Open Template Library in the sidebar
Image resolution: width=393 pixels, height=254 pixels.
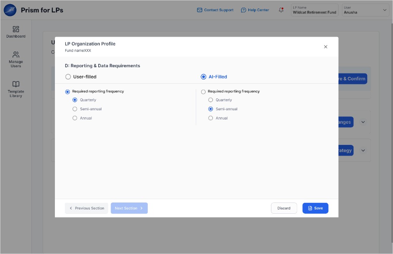[x=16, y=89]
